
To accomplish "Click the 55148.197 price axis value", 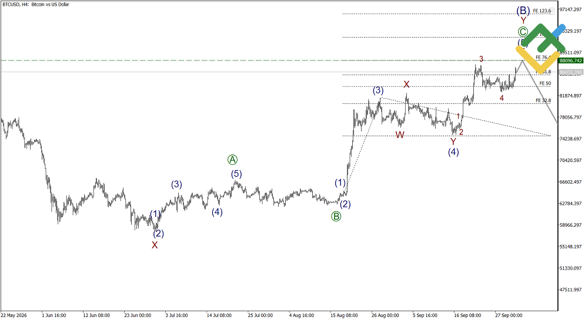I will [571, 247].
